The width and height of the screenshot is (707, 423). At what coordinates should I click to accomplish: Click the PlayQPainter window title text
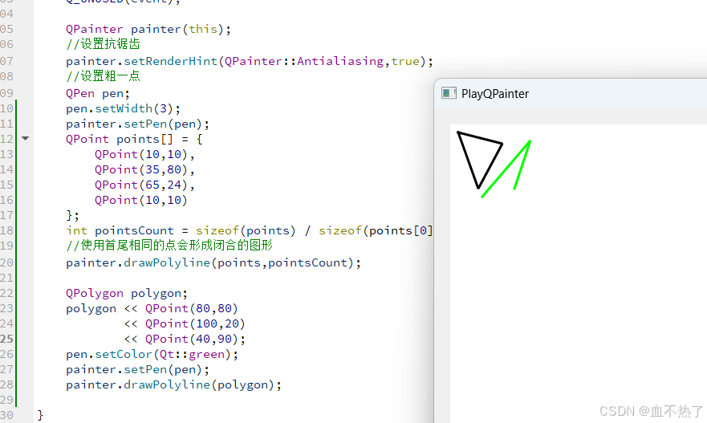(494, 94)
